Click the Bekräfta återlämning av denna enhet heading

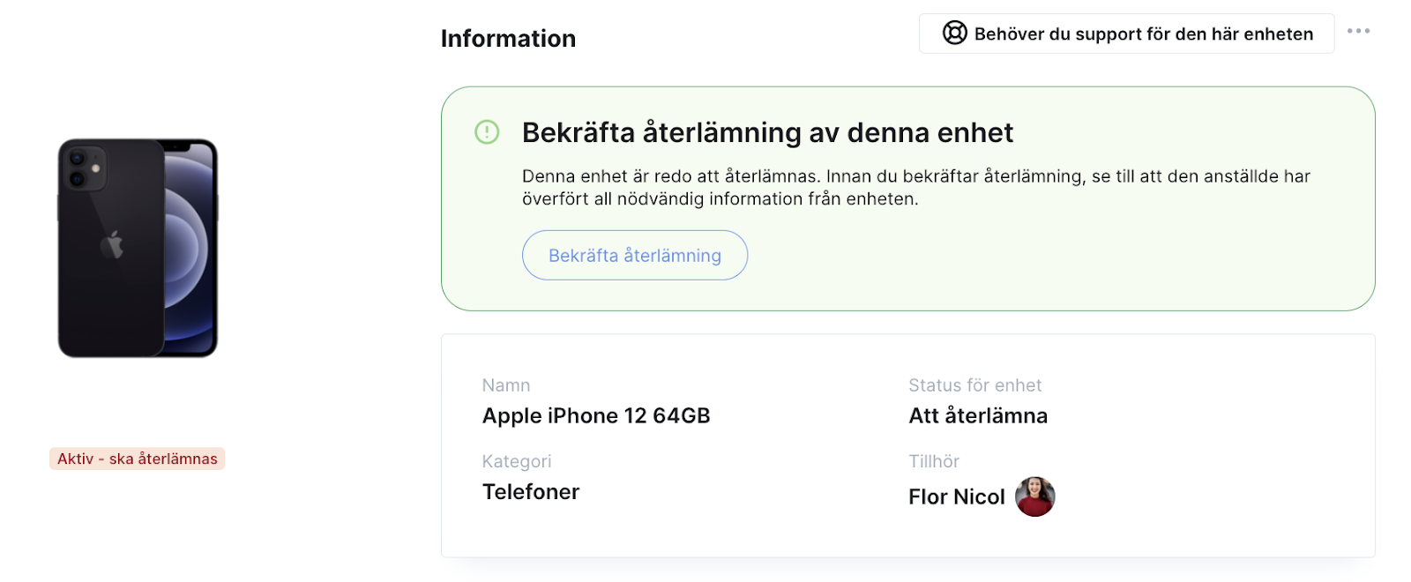767,132
